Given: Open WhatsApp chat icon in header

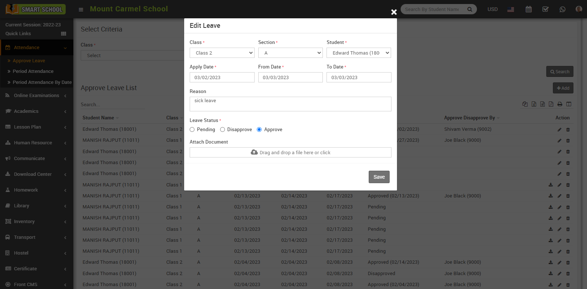Looking at the screenshot, I should [562, 9].
